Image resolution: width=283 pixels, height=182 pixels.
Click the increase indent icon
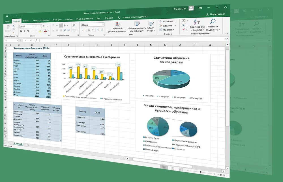click(x=69, y=30)
